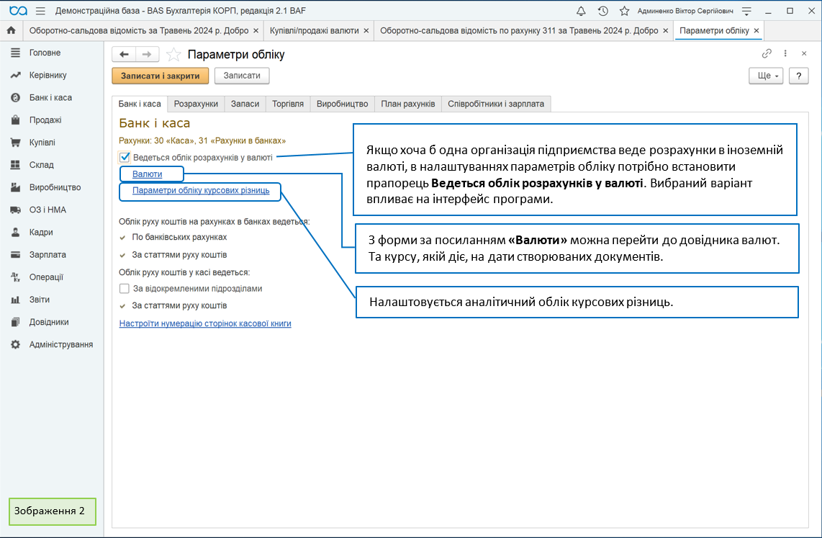Switch to the План рахунків tab

point(408,104)
